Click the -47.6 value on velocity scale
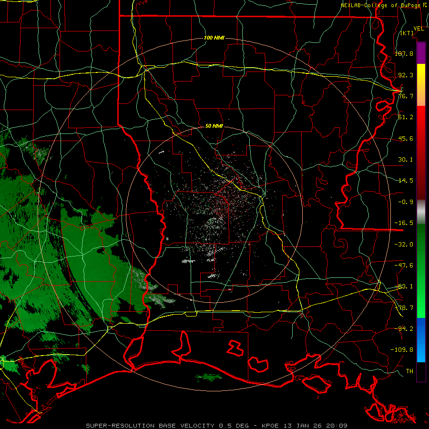 click(404, 266)
